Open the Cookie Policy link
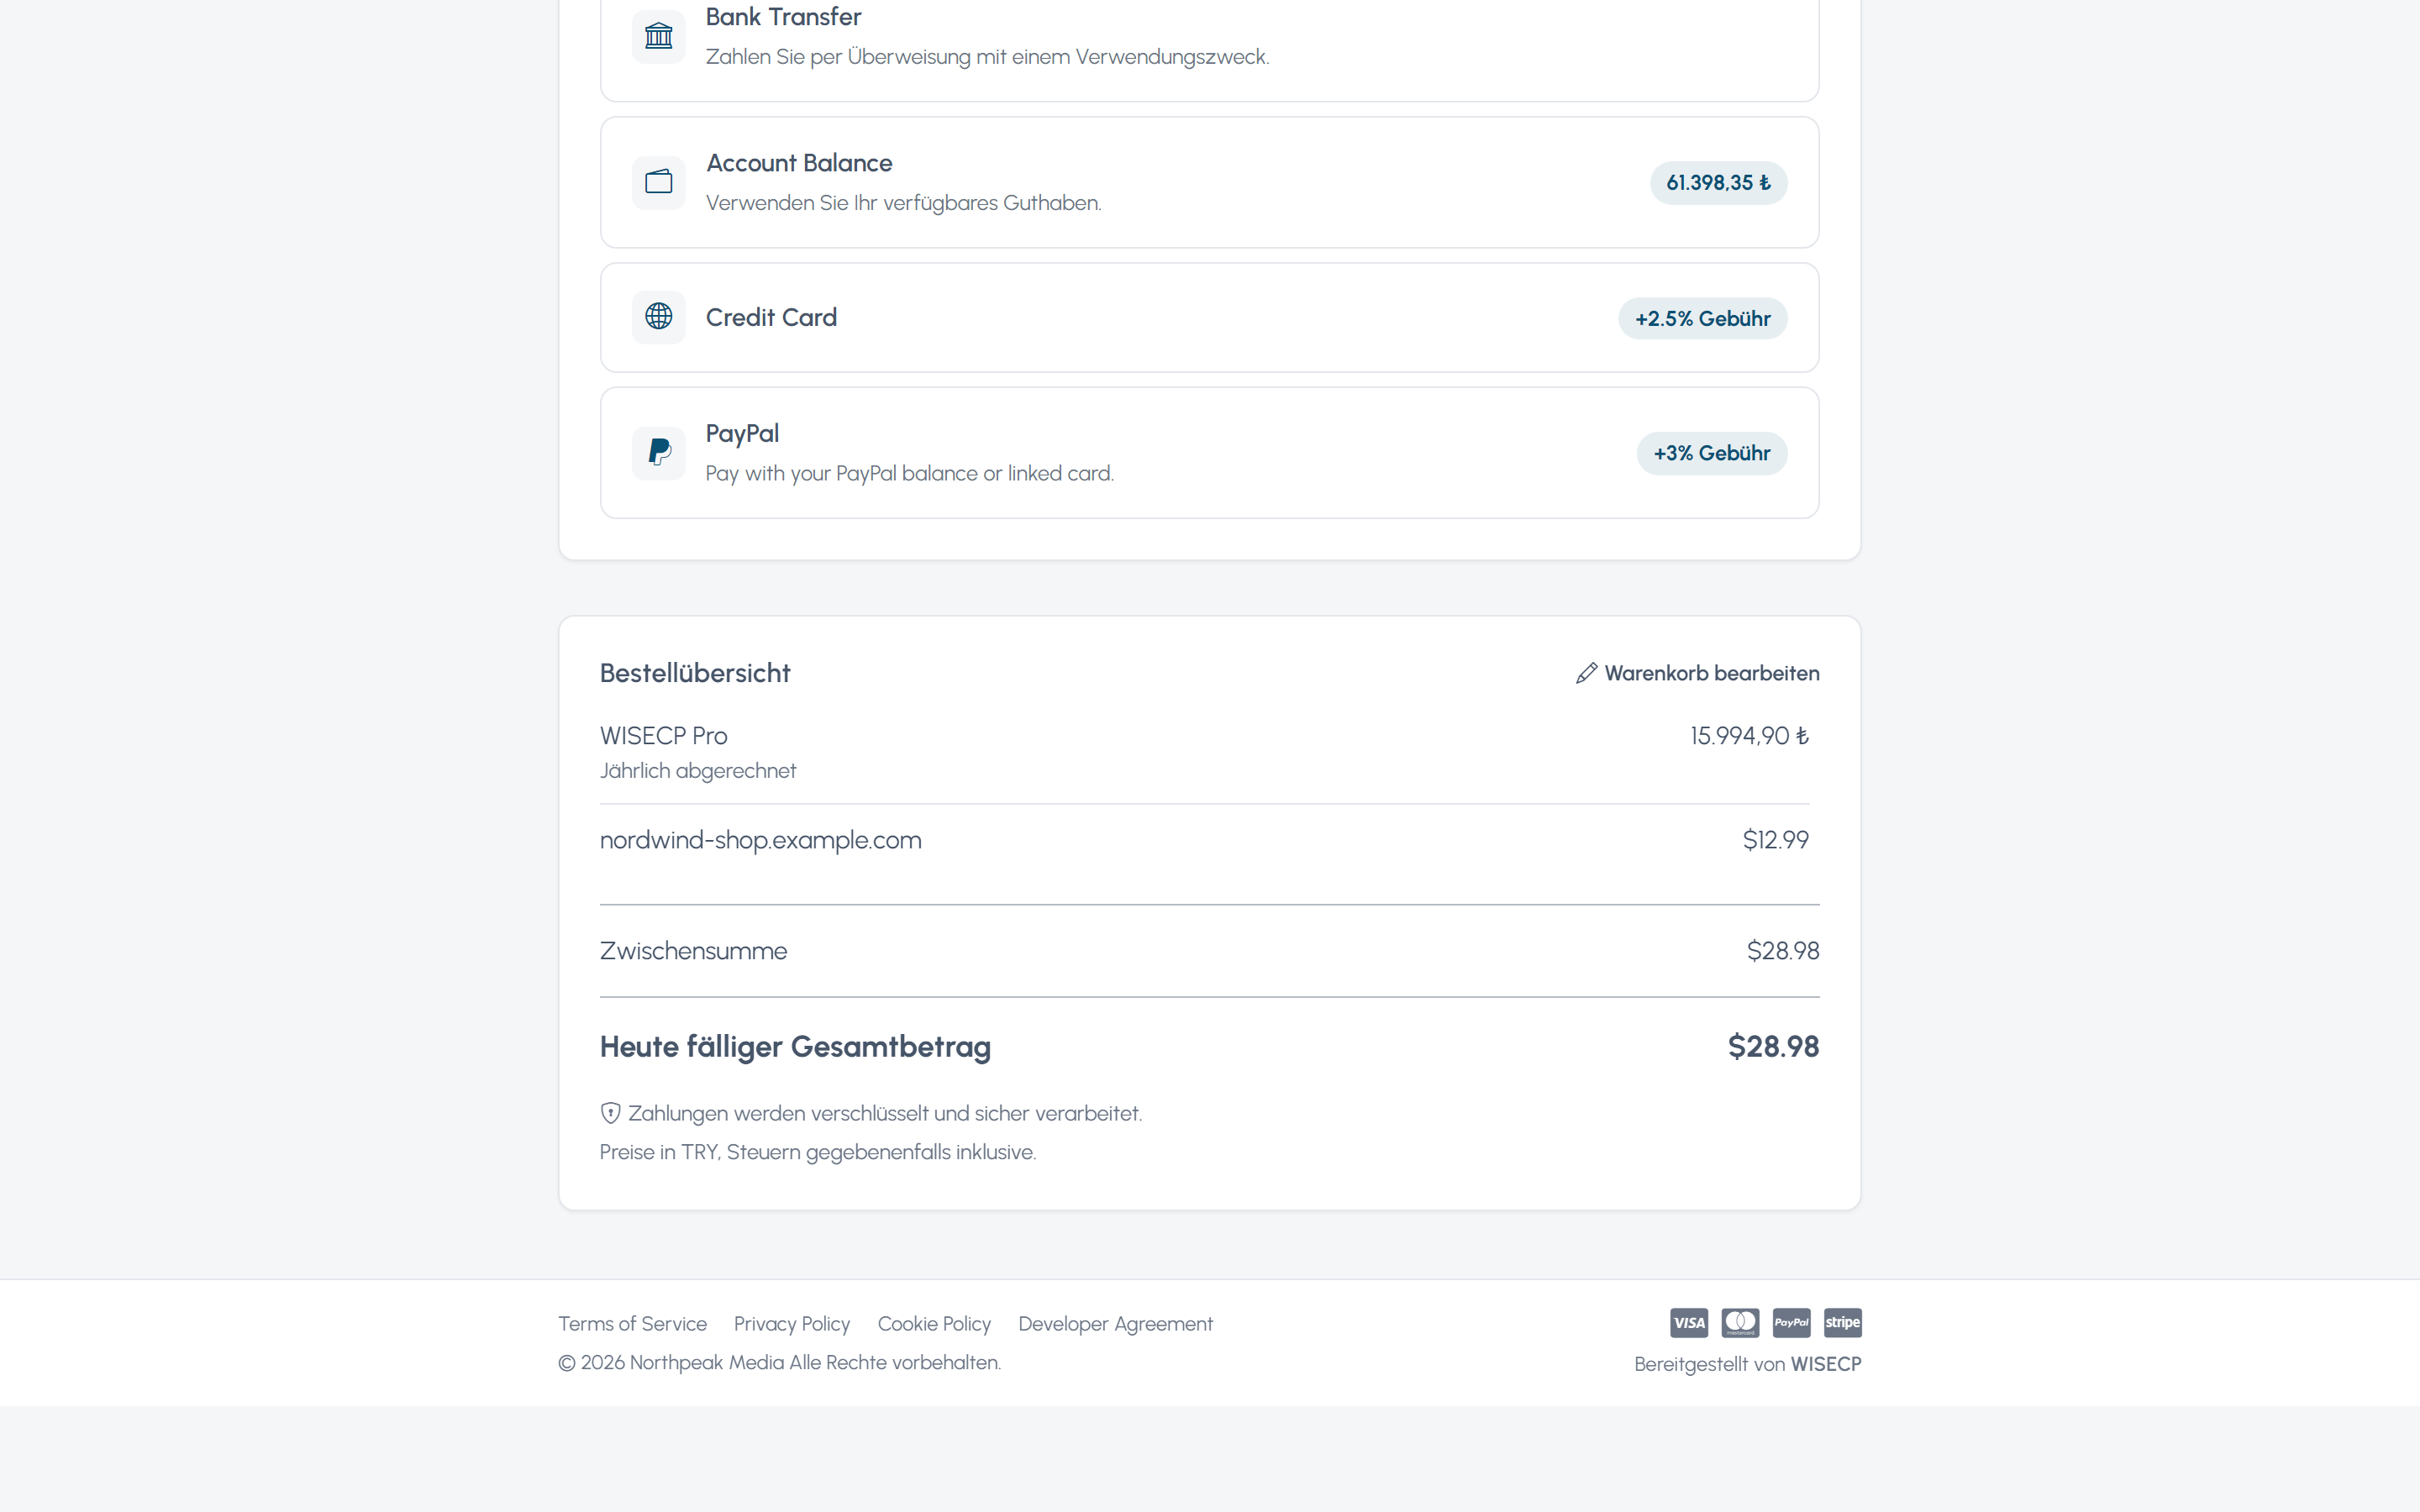The height and width of the screenshot is (1512, 2420). 934,1323
